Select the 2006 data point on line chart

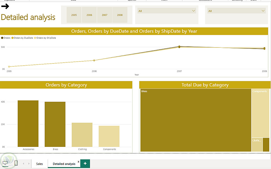coord(94,60)
